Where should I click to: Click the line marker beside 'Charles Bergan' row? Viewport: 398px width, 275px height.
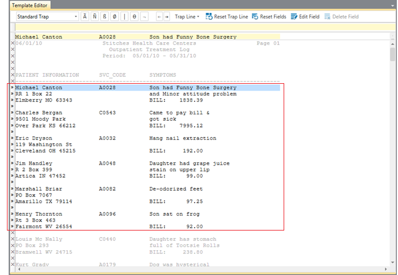point(12,113)
